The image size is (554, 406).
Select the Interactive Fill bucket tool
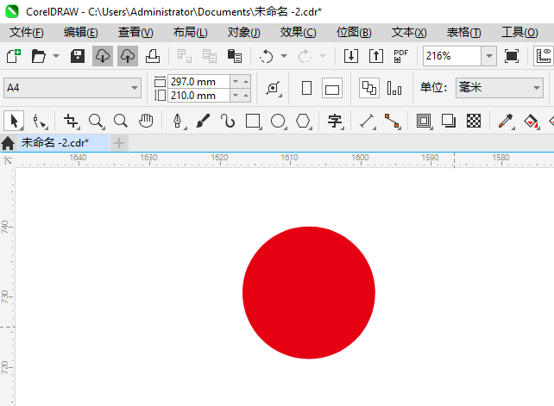[x=531, y=121]
